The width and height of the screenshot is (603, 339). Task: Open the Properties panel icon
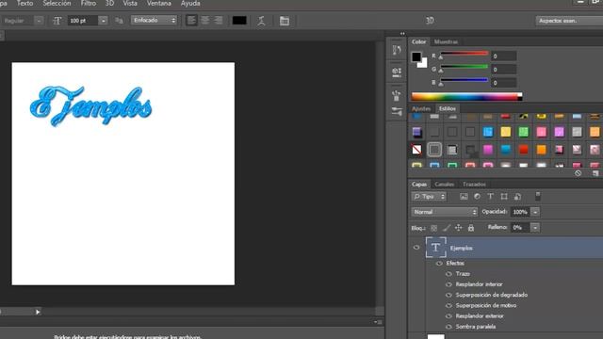[397, 72]
